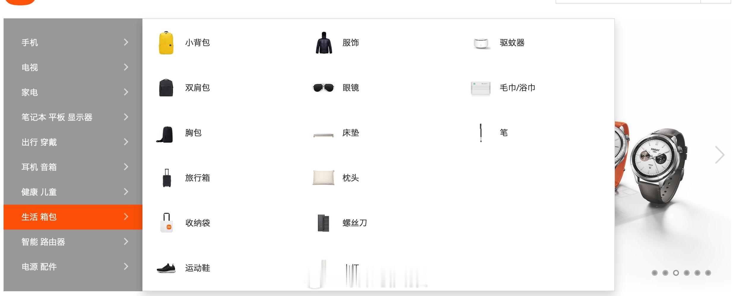This screenshot has height=296, width=733.
Task: Advance the banner with next arrow
Action: 720,155
